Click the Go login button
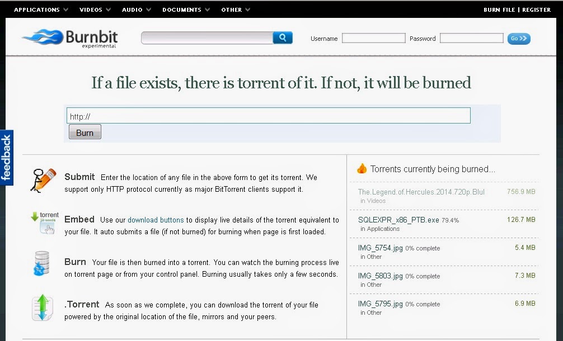563x341 pixels. click(518, 38)
